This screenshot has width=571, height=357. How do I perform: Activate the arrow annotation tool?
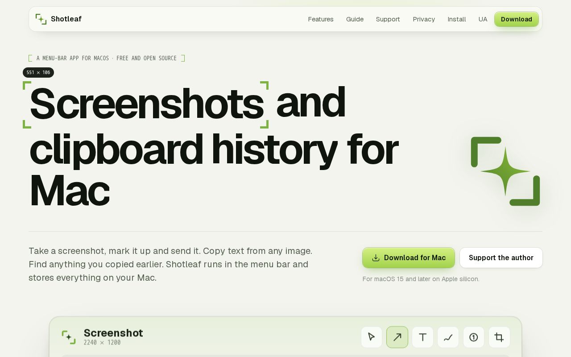(397, 337)
